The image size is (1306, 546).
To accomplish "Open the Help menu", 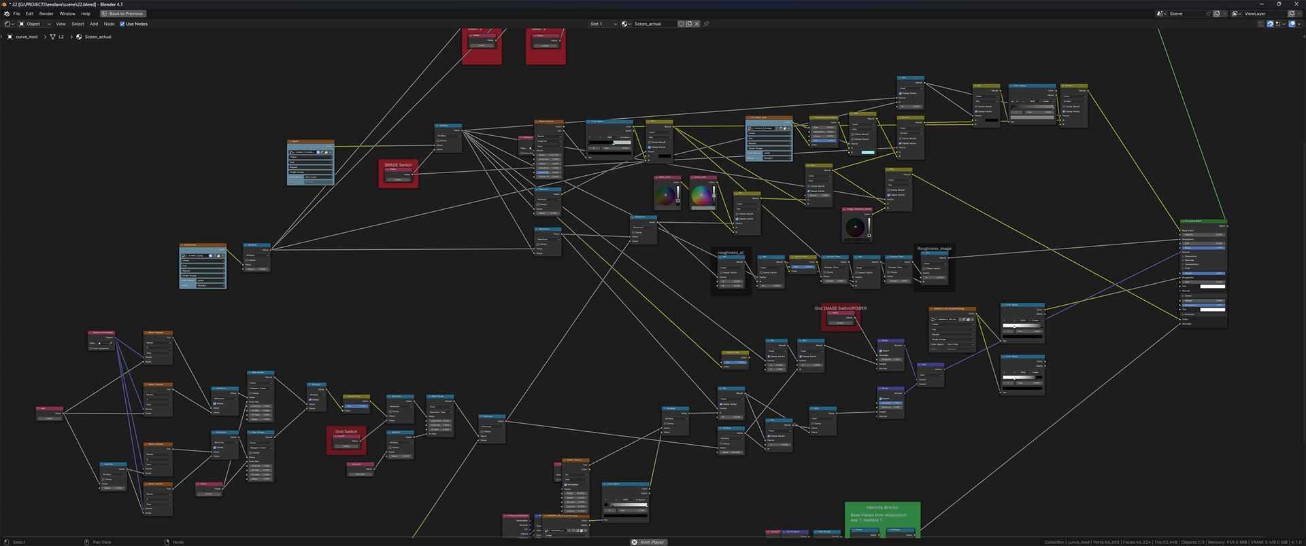I will pos(86,14).
